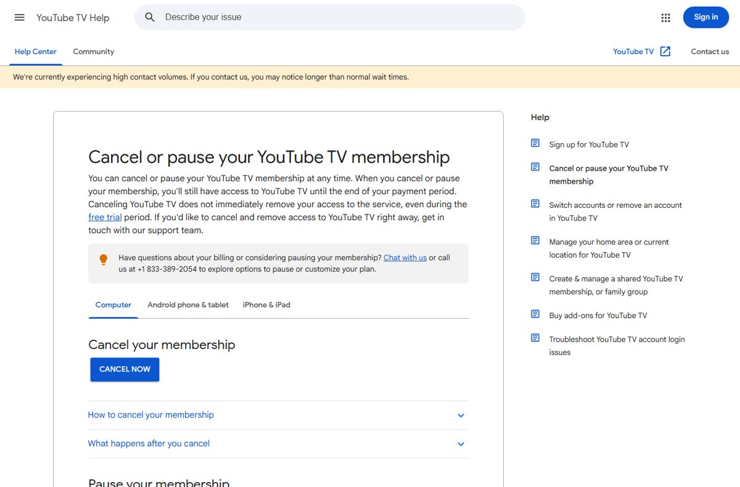Screen dimensions: 740x487
Task: Click article icon beside Switch accounts
Action: [x=535, y=204]
